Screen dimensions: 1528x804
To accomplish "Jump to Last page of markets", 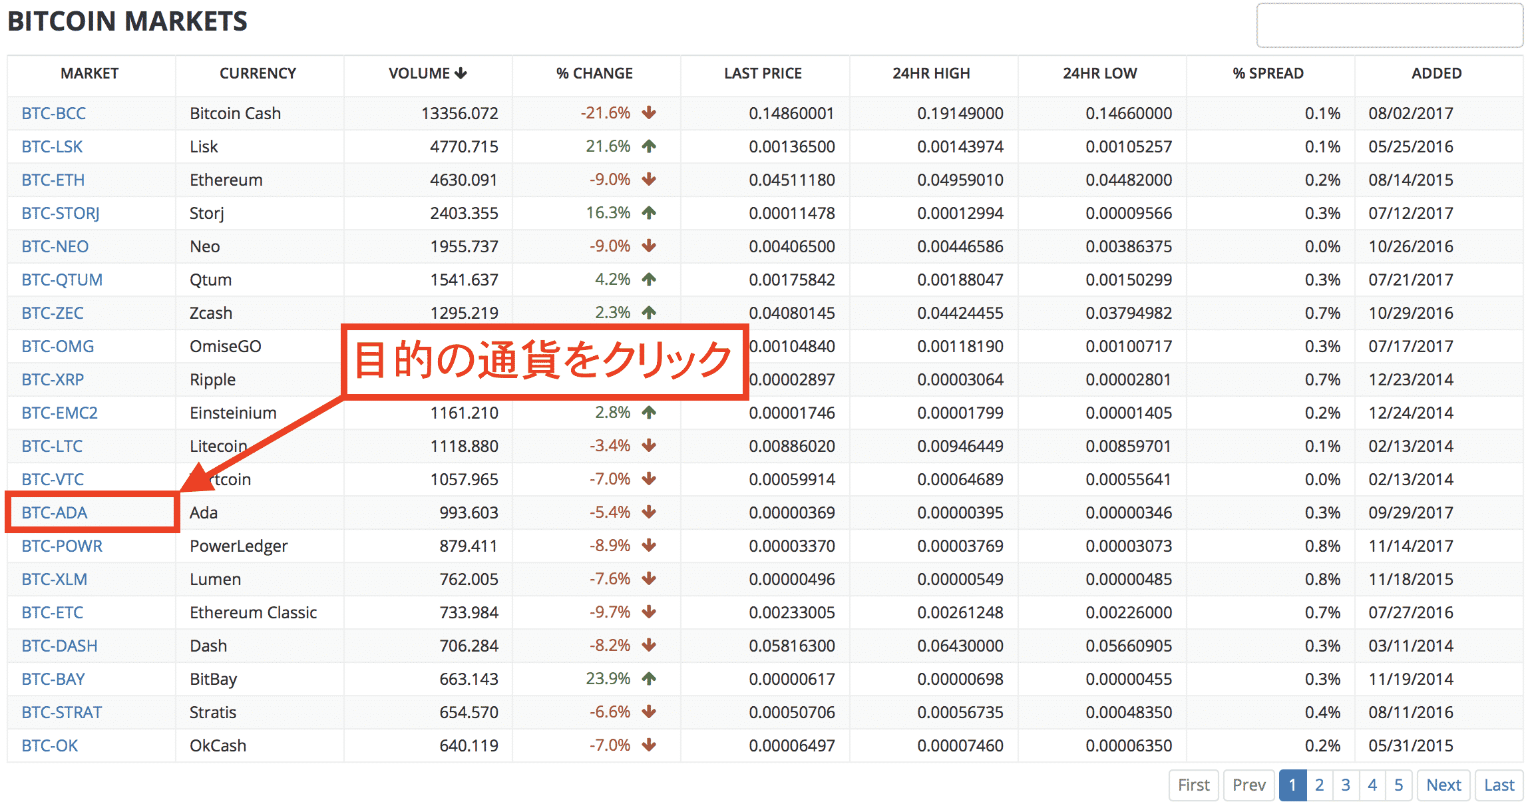I will click(1499, 785).
